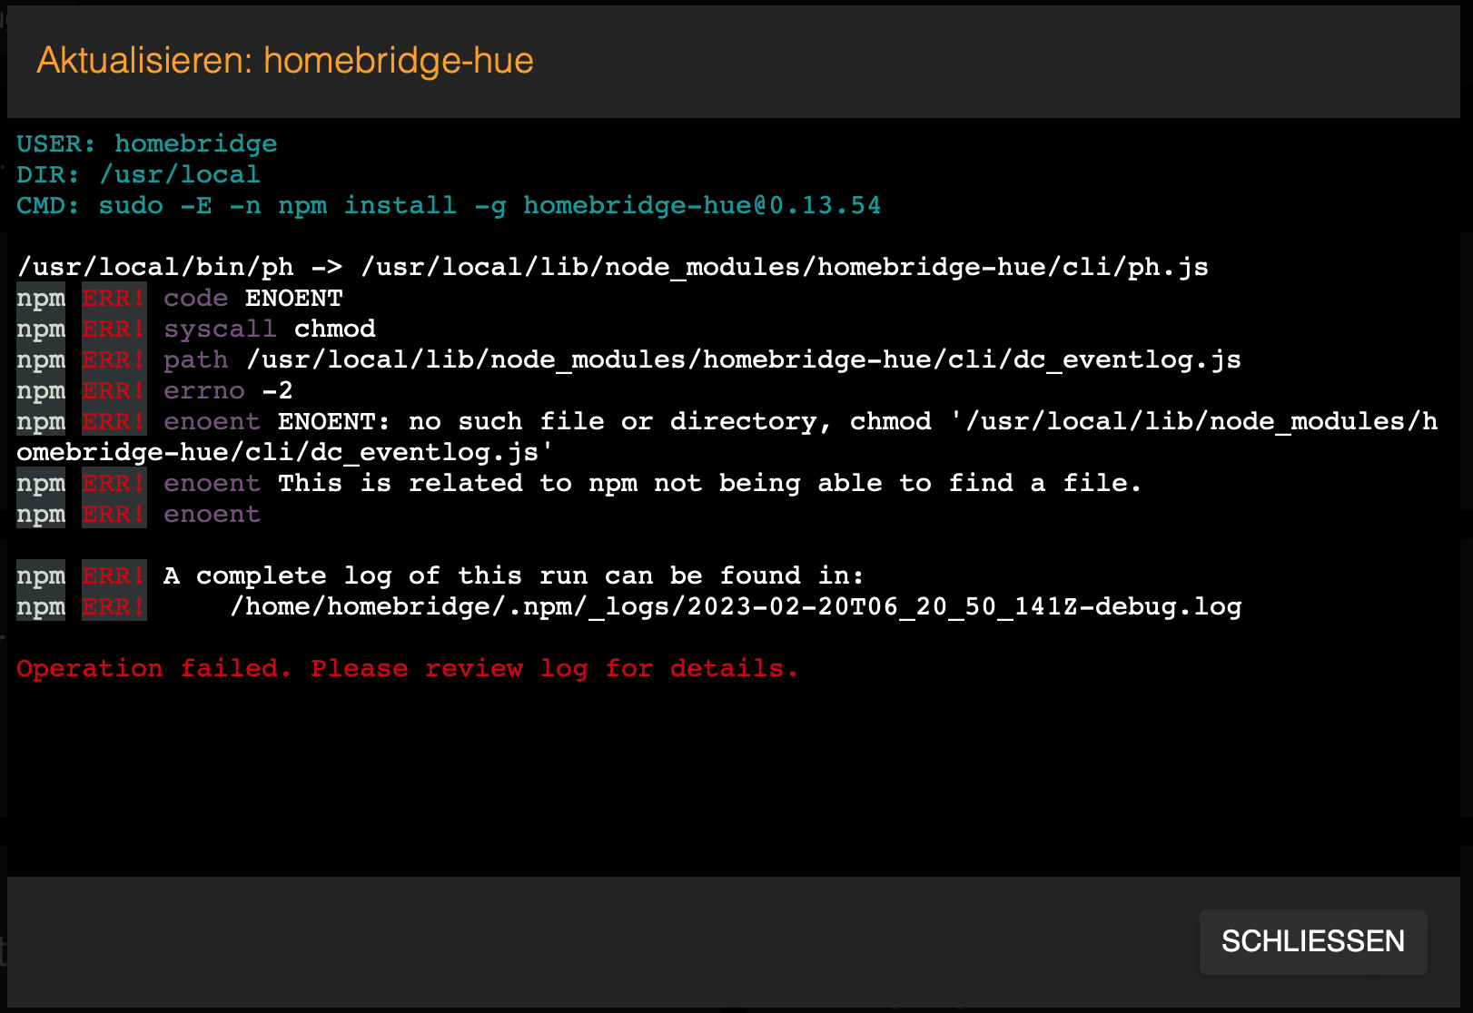1473x1013 pixels.
Task: Click the 'errno -2' error line
Action: click(228, 390)
